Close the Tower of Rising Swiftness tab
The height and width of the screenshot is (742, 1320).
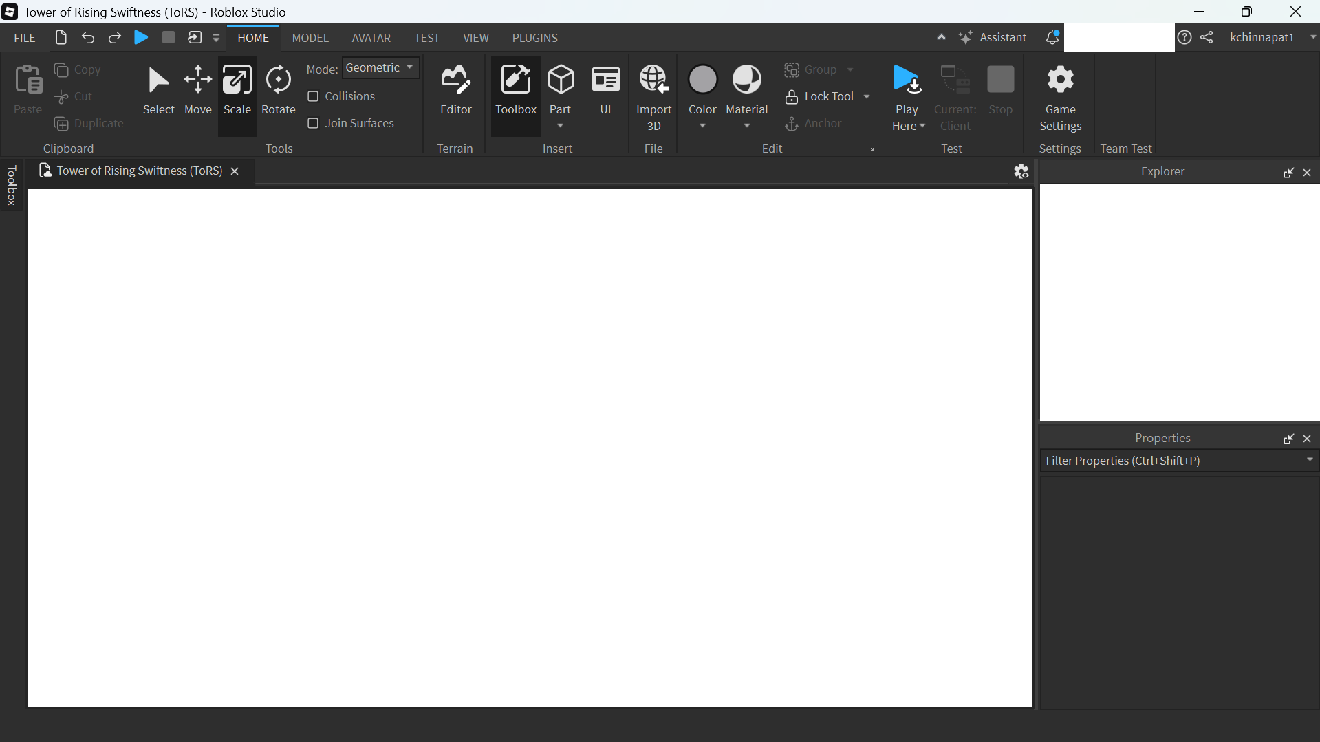235,171
